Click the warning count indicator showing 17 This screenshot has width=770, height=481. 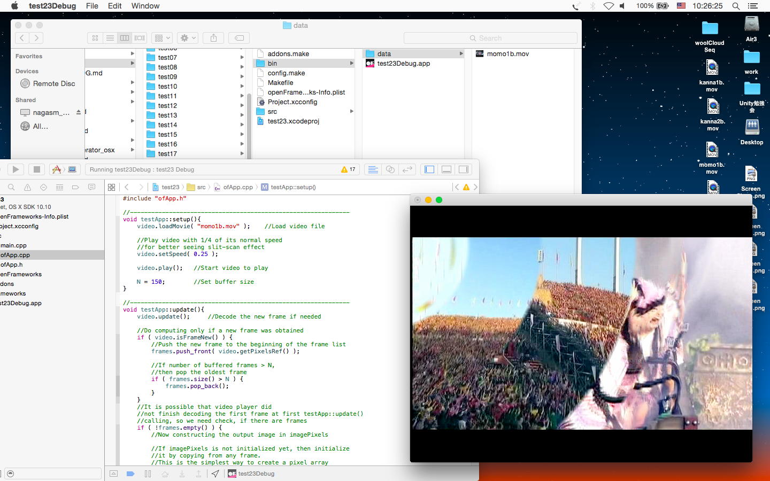pos(348,169)
